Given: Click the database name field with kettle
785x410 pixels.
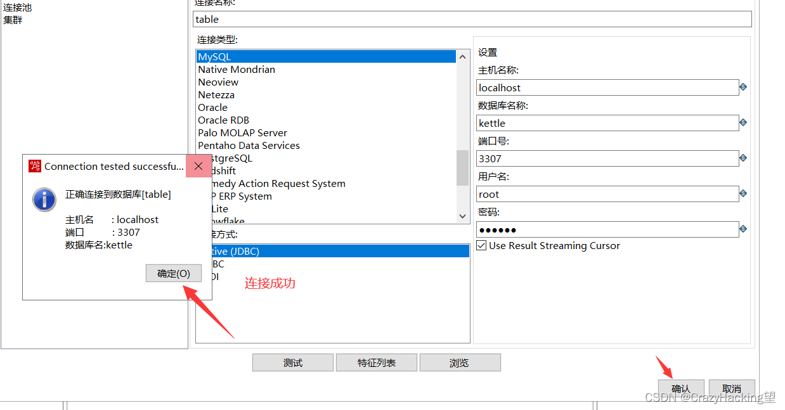Looking at the screenshot, I should click(607, 123).
